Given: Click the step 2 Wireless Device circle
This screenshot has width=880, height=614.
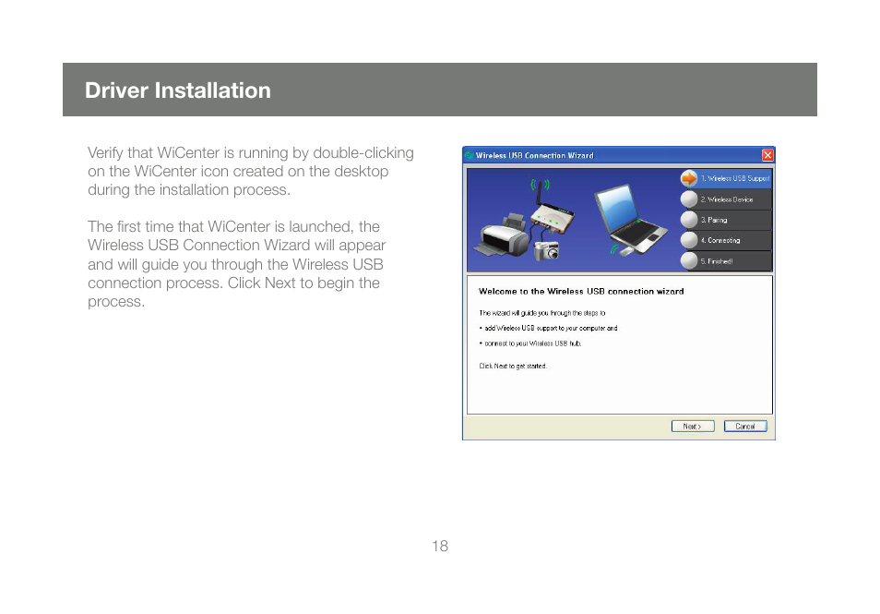Looking at the screenshot, I should tap(689, 199).
